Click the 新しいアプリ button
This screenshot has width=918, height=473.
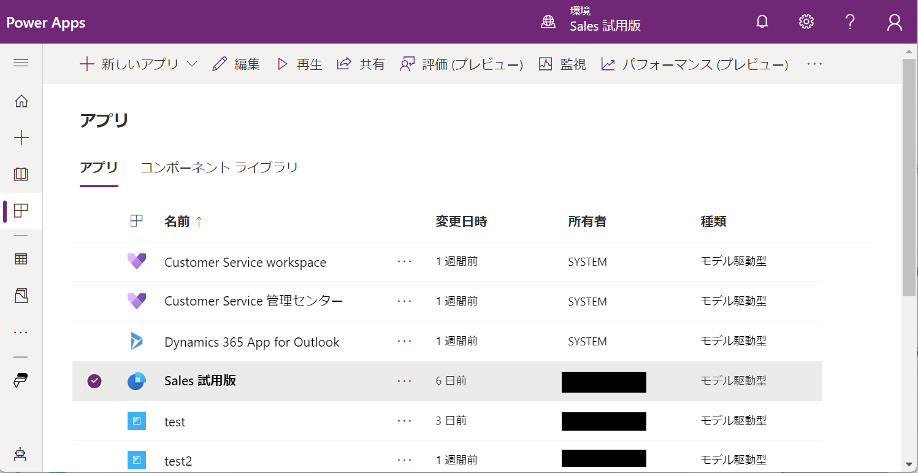click(129, 64)
